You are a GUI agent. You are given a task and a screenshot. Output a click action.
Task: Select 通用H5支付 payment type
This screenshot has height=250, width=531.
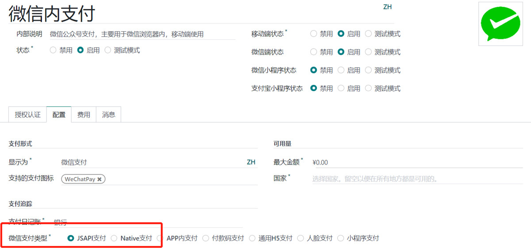click(252, 238)
